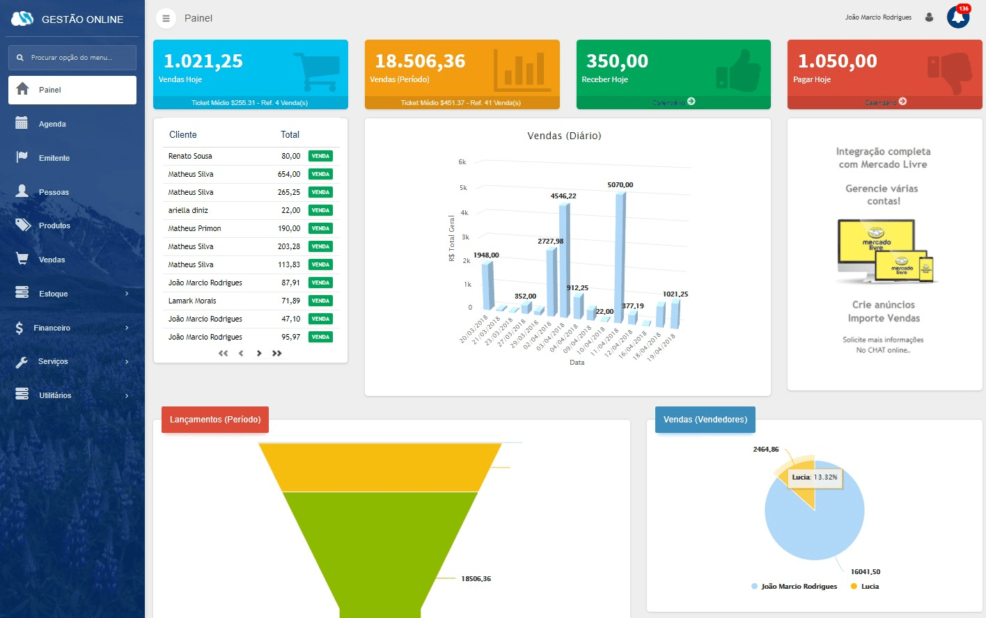The height and width of the screenshot is (618, 986).
Task: Toggle the sidebar with the hamburger button
Action: click(165, 19)
